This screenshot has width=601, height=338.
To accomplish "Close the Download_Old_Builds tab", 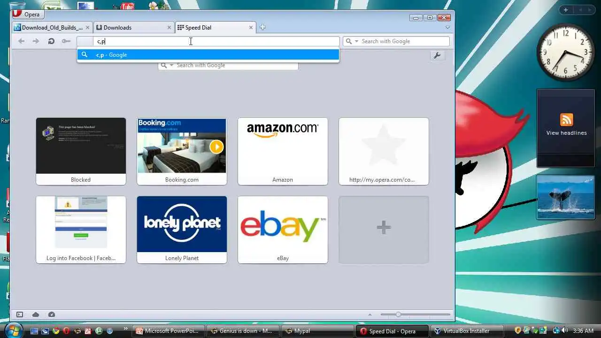I will click(x=87, y=28).
